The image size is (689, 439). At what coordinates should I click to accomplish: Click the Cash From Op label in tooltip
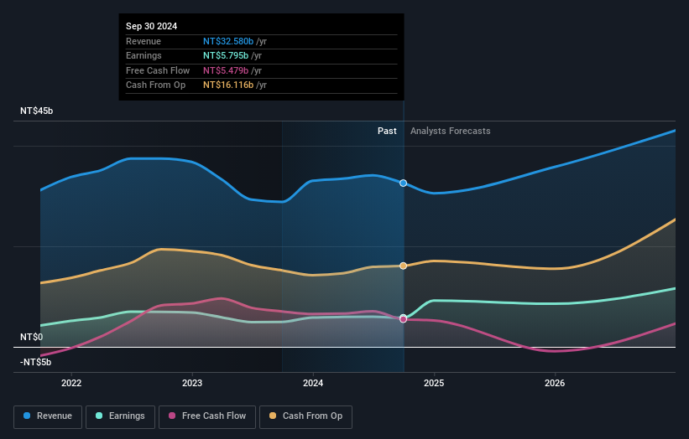coord(155,85)
